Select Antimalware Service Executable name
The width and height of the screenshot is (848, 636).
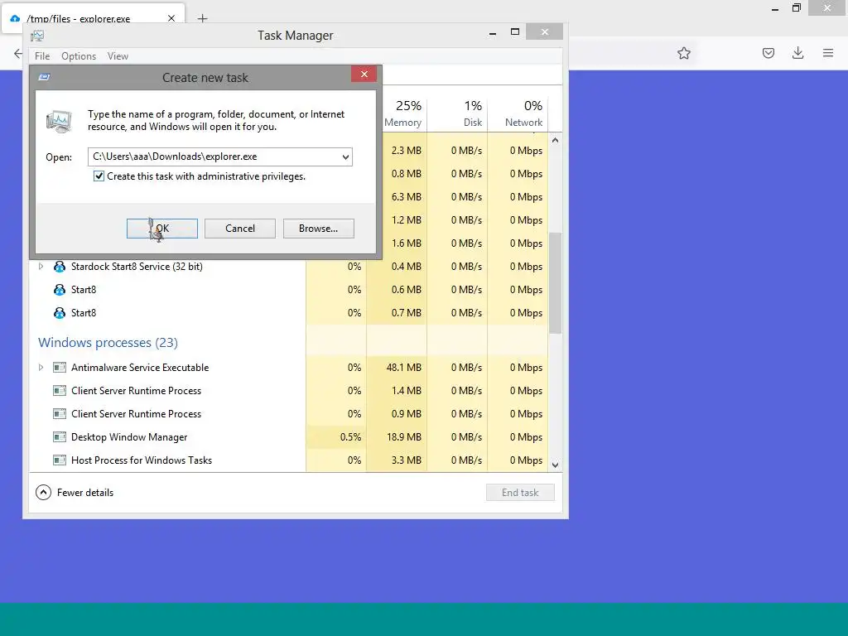[x=140, y=368]
